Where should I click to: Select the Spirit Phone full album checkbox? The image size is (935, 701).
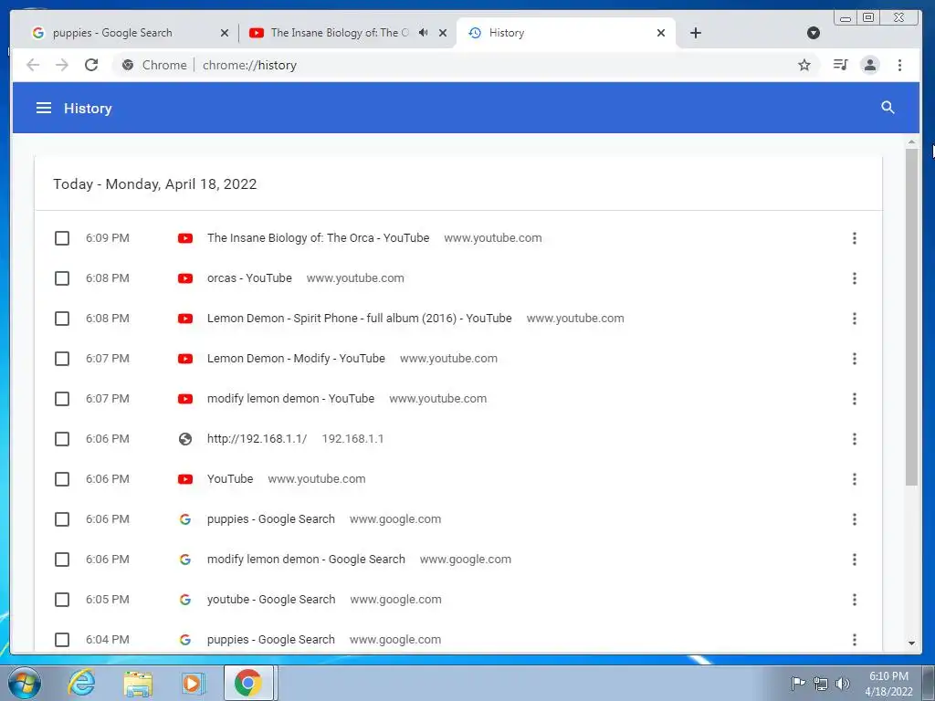coord(62,319)
